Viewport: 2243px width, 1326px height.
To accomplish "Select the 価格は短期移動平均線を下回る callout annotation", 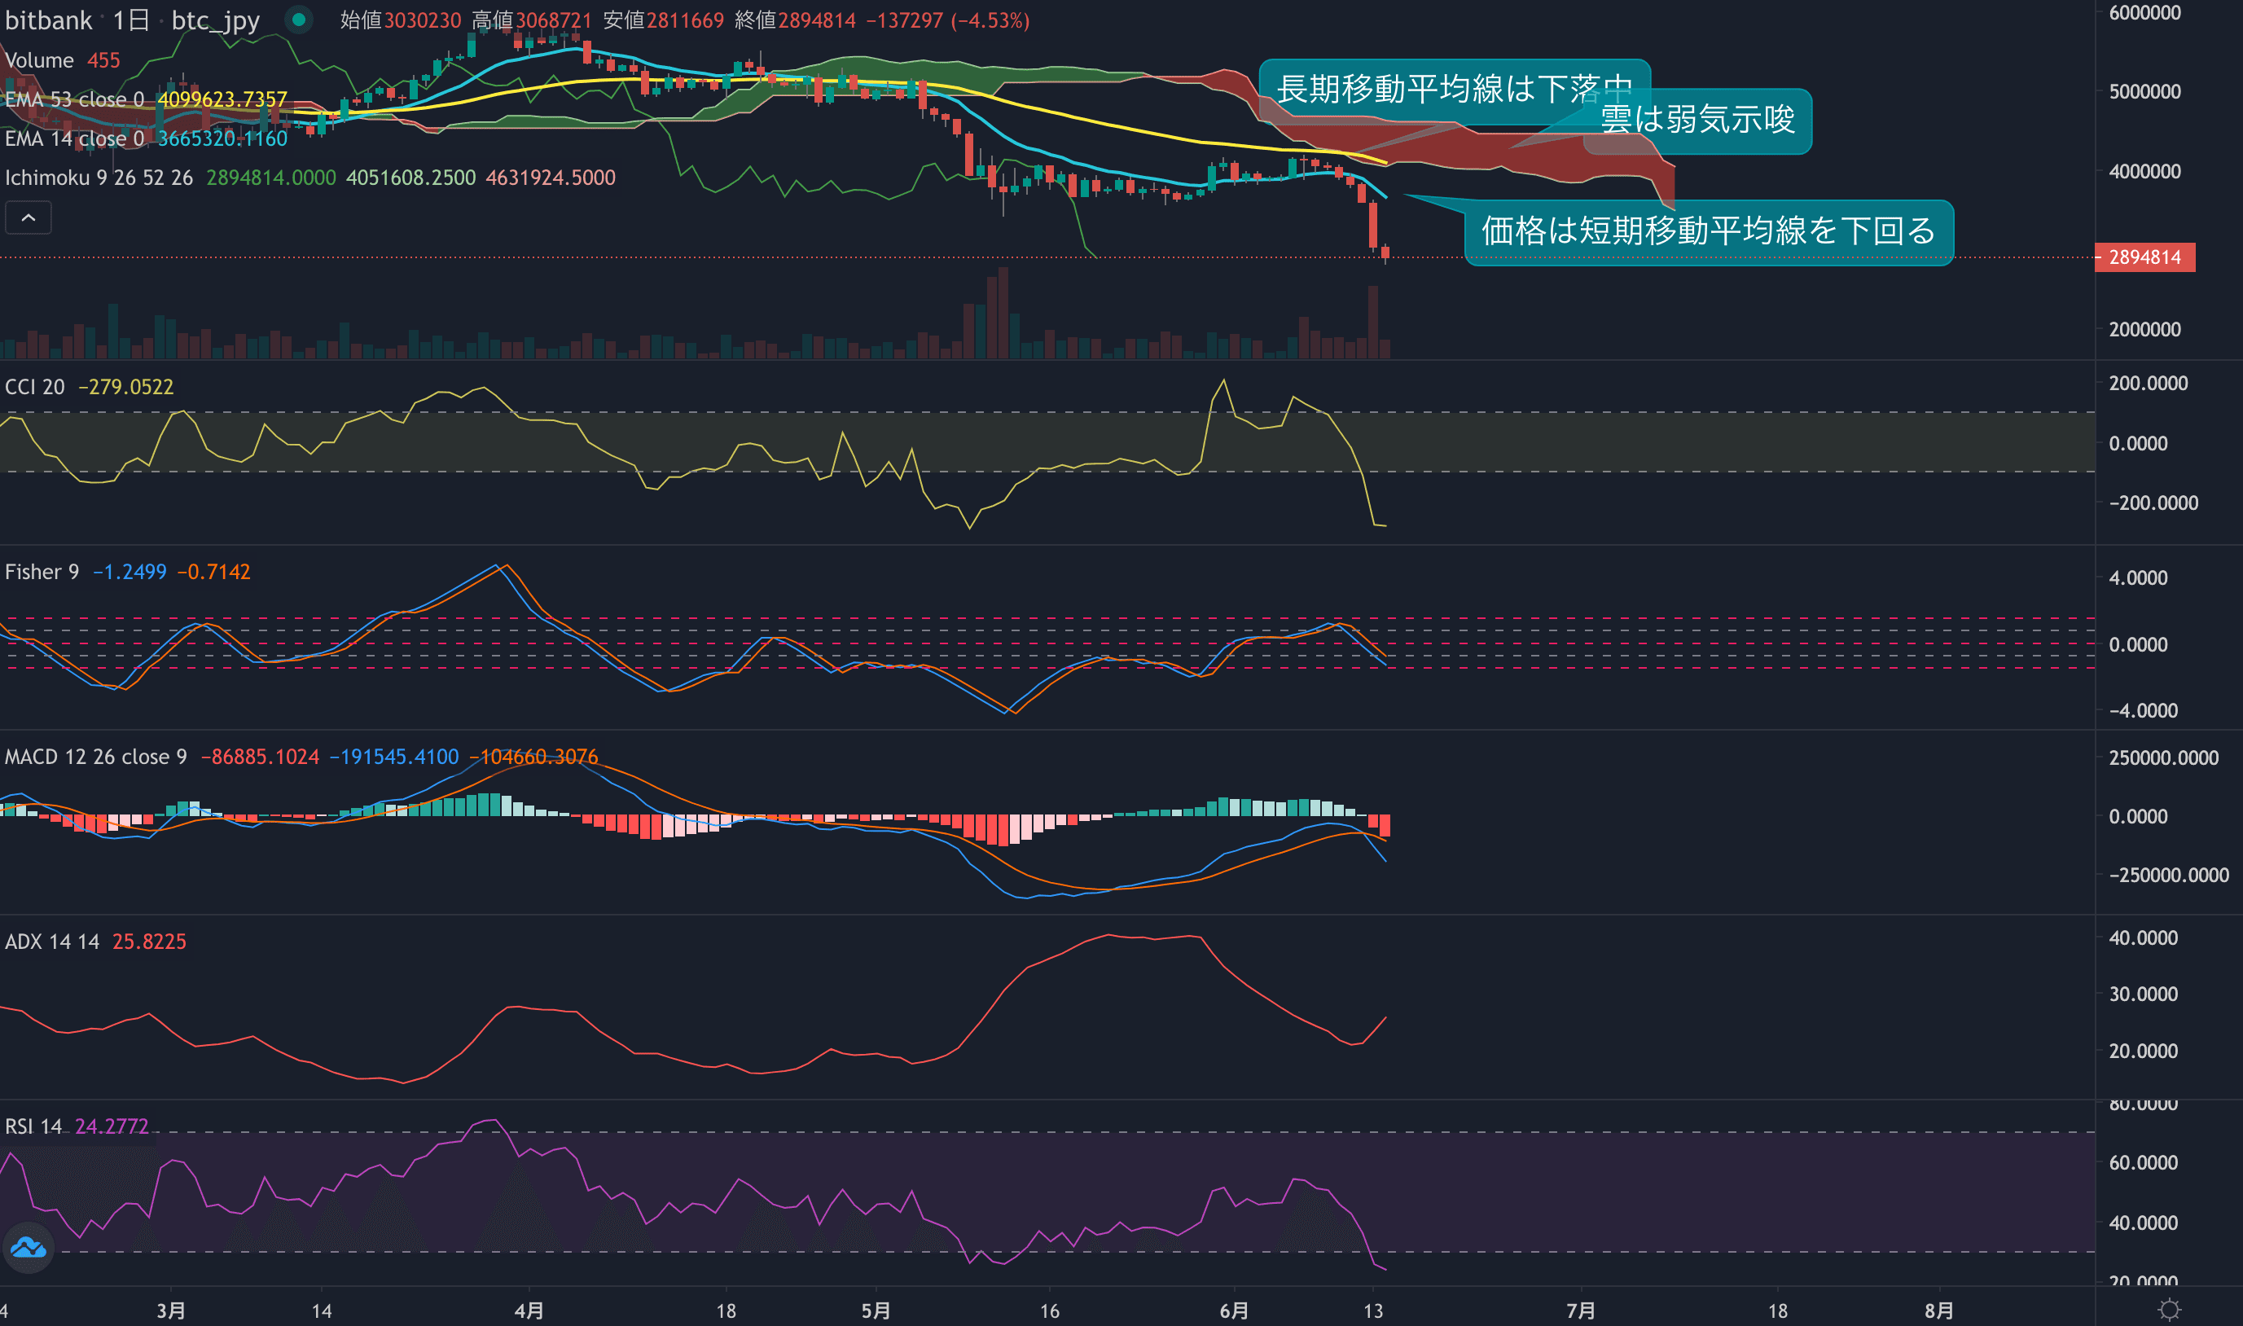I will [1708, 231].
